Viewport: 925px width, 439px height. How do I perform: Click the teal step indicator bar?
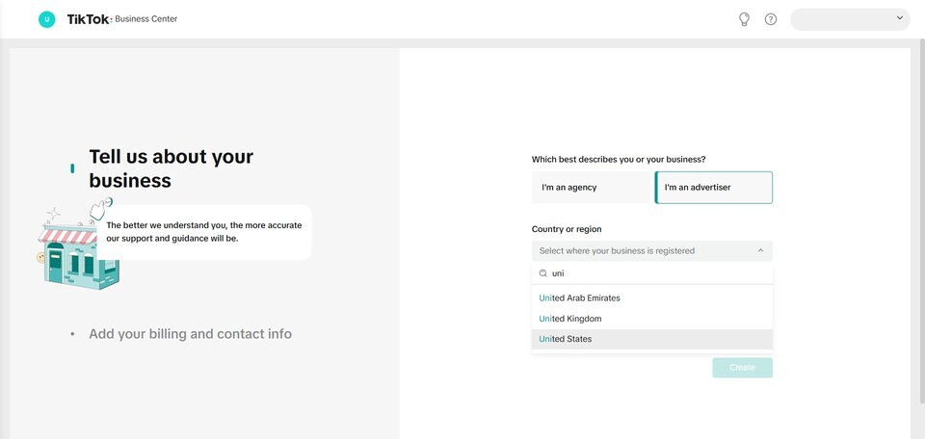[x=72, y=168]
